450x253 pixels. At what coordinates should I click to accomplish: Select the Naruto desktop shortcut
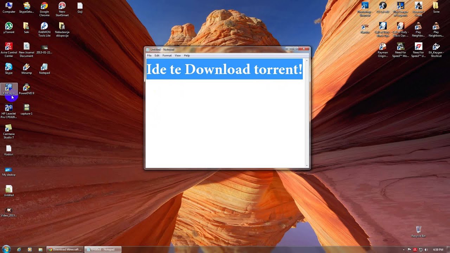pos(365,28)
